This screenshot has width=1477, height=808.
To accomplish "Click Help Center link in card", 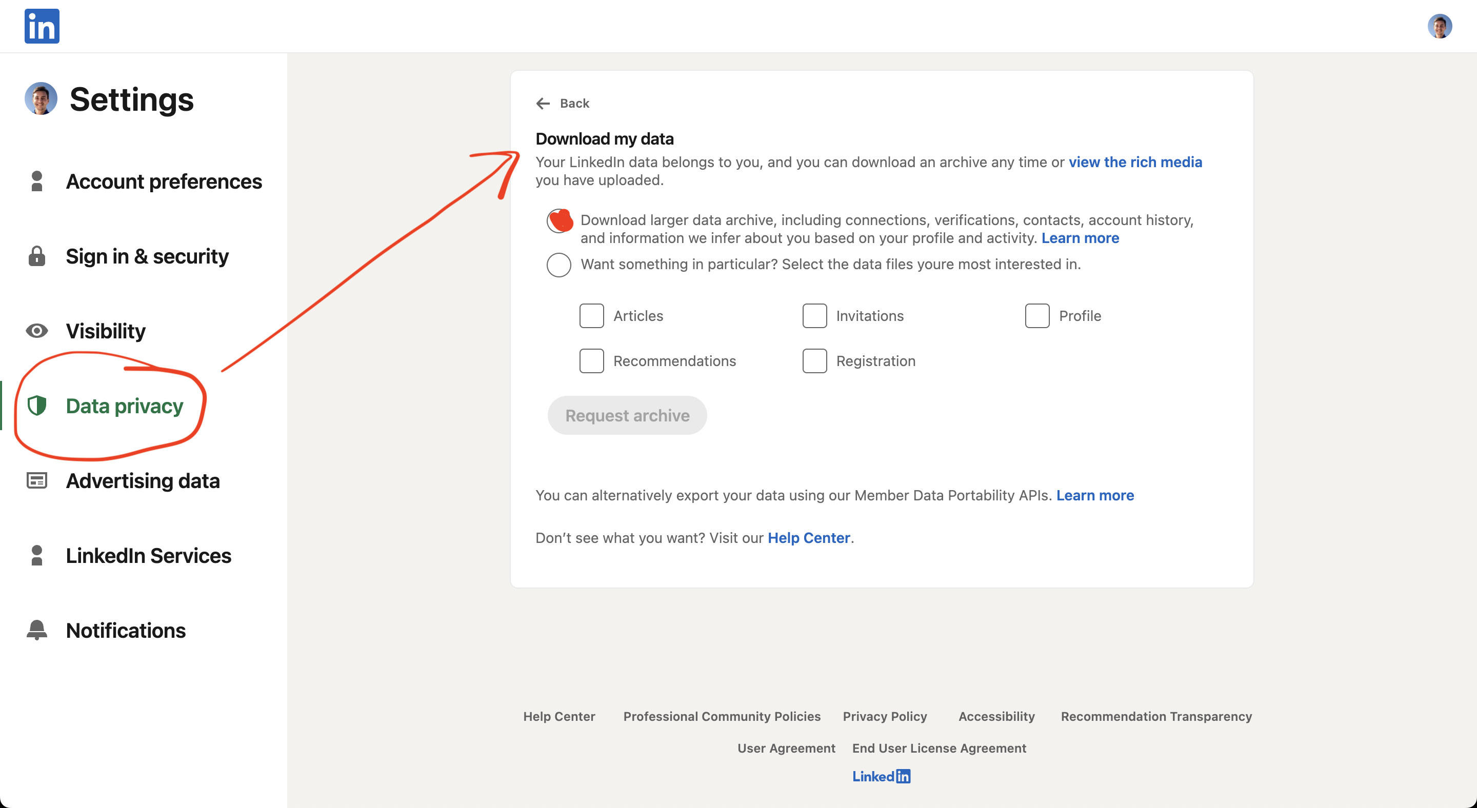I will 808,537.
